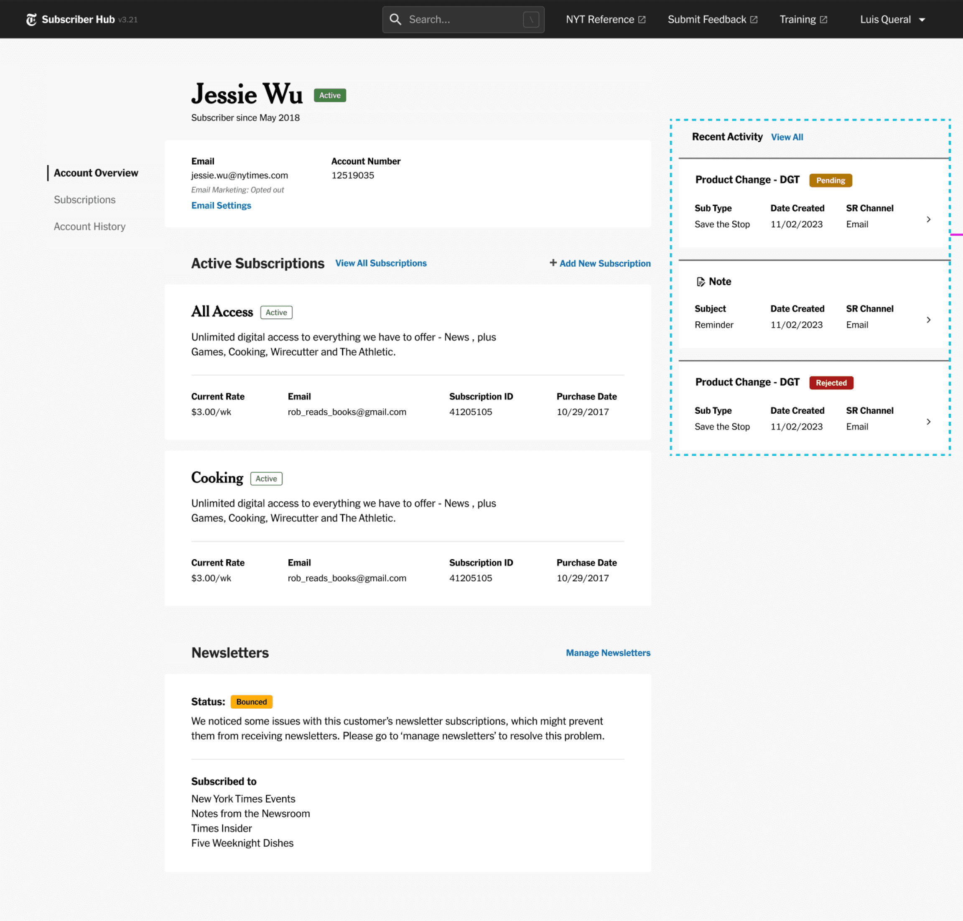Click the Bounced newsletter status badge

pos(252,702)
